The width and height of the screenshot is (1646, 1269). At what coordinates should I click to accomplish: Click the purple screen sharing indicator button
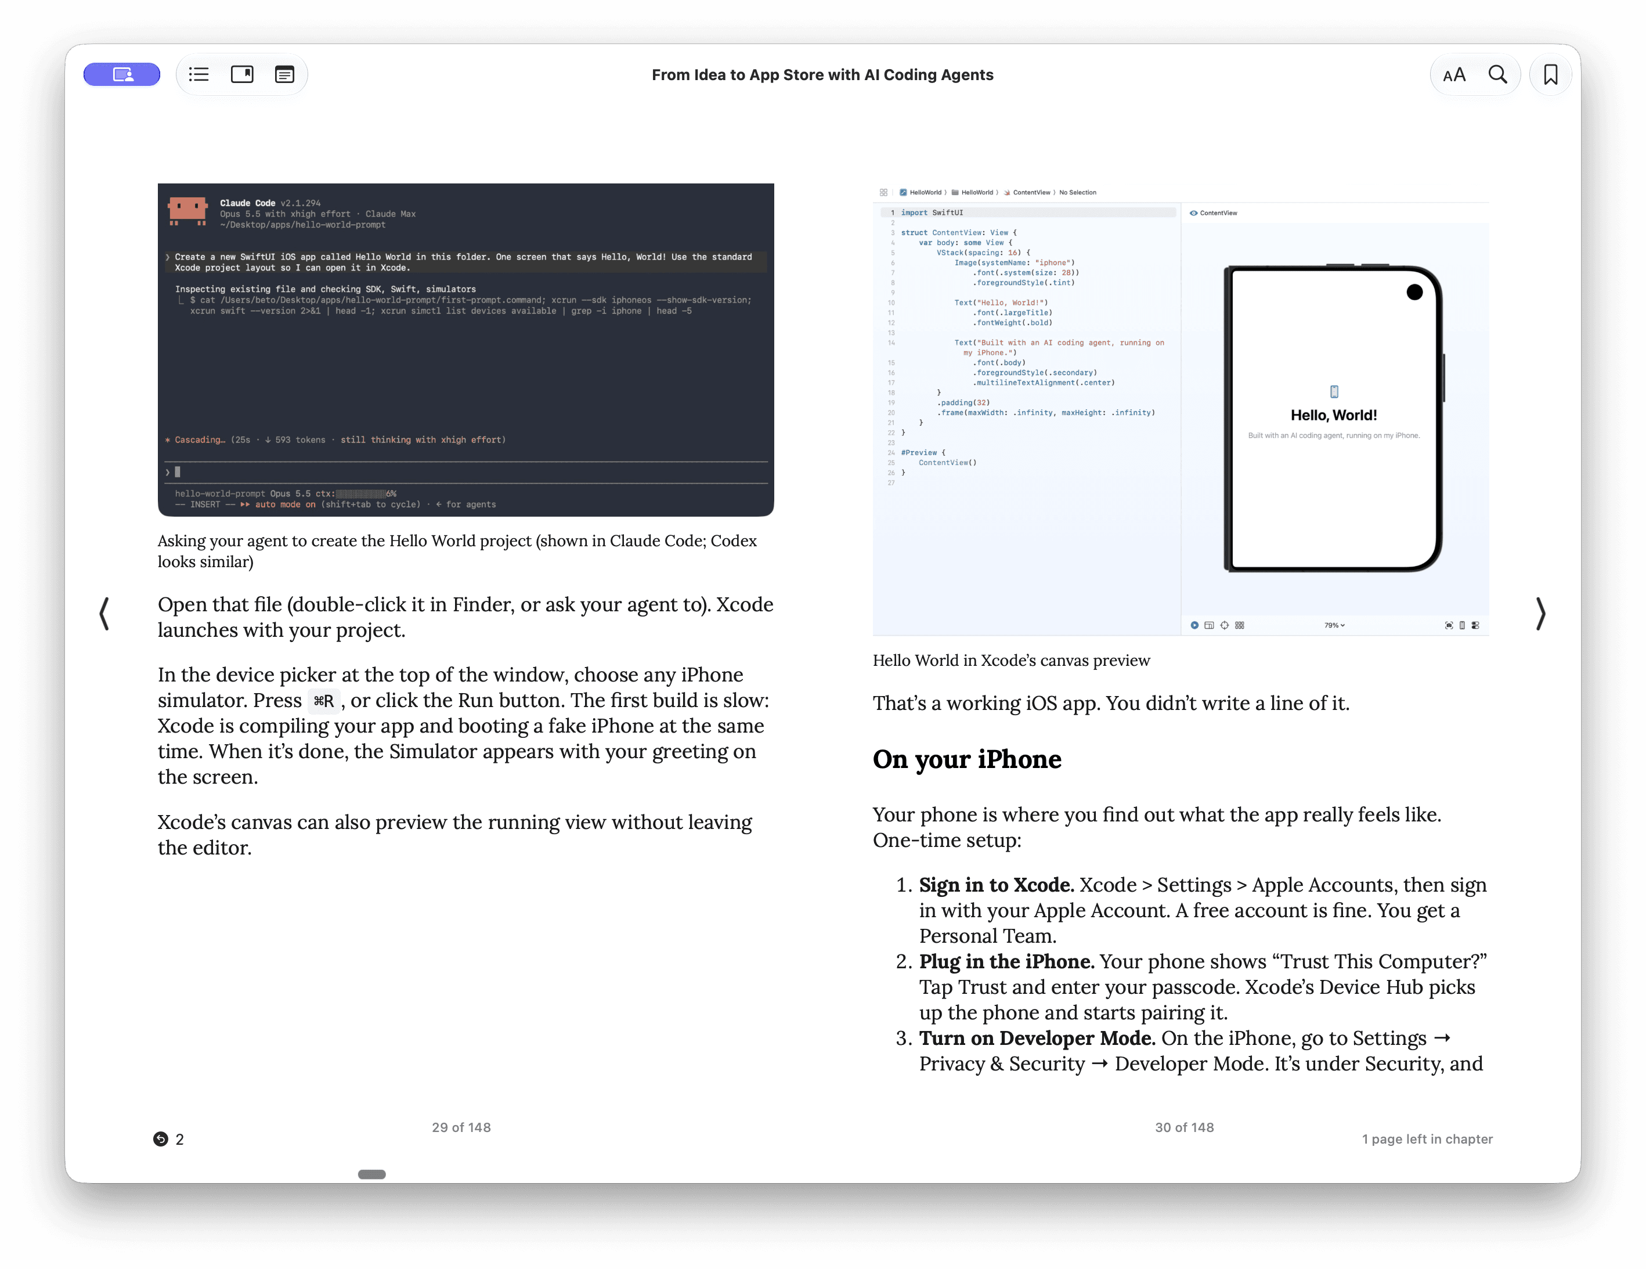pos(121,74)
